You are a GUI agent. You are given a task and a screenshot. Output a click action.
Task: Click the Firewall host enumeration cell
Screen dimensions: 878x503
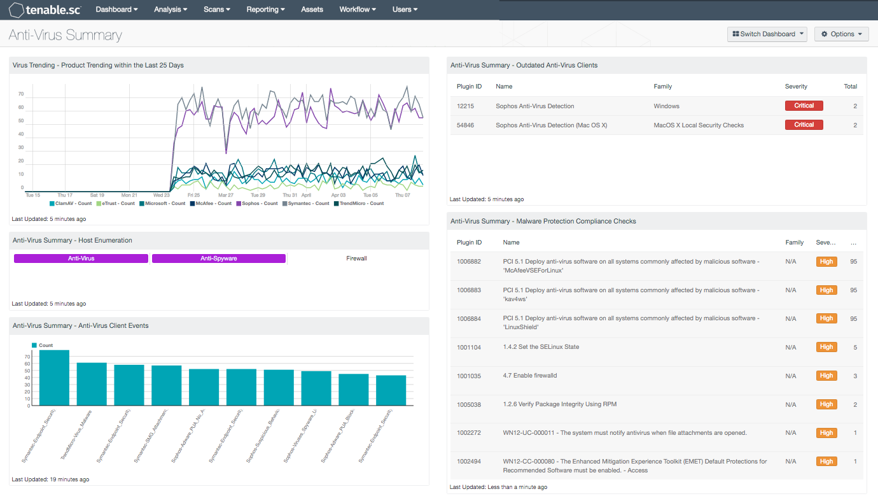pyautogui.click(x=356, y=259)
